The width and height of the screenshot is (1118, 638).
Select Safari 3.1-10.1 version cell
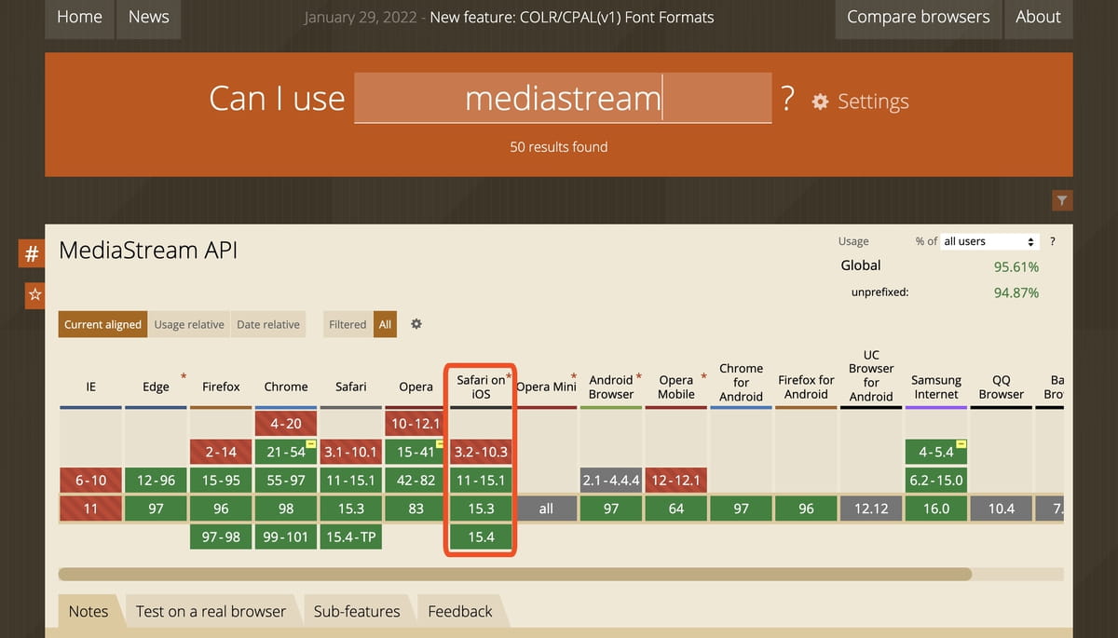pos(351,452)
